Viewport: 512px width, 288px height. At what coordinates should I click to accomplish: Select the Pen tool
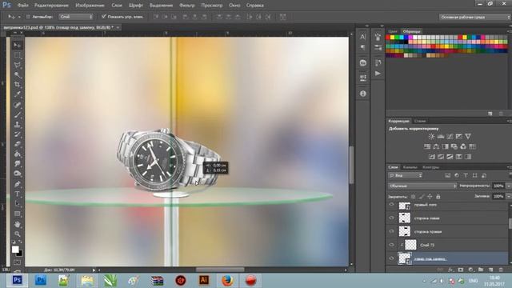point(18,184)
